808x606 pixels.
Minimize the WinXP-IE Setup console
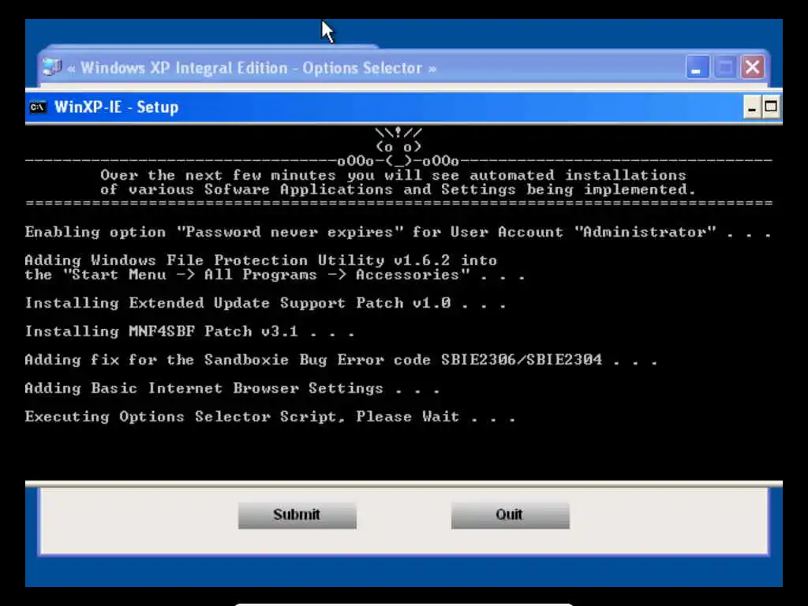(x=752, y=107)
